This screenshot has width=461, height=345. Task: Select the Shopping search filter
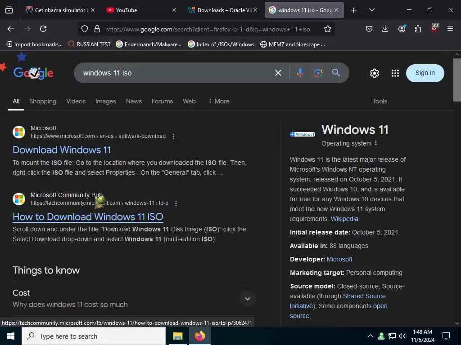point(43,101)
